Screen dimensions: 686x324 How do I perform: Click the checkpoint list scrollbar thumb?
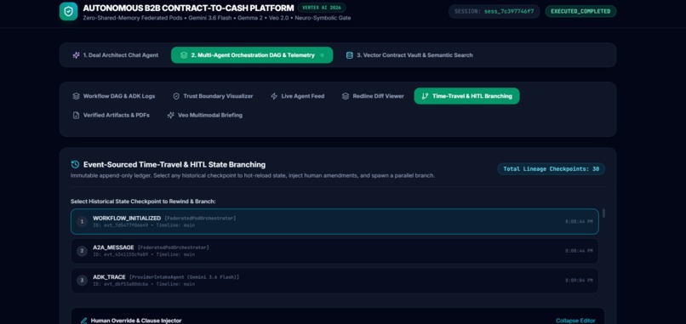coord(603,213)
